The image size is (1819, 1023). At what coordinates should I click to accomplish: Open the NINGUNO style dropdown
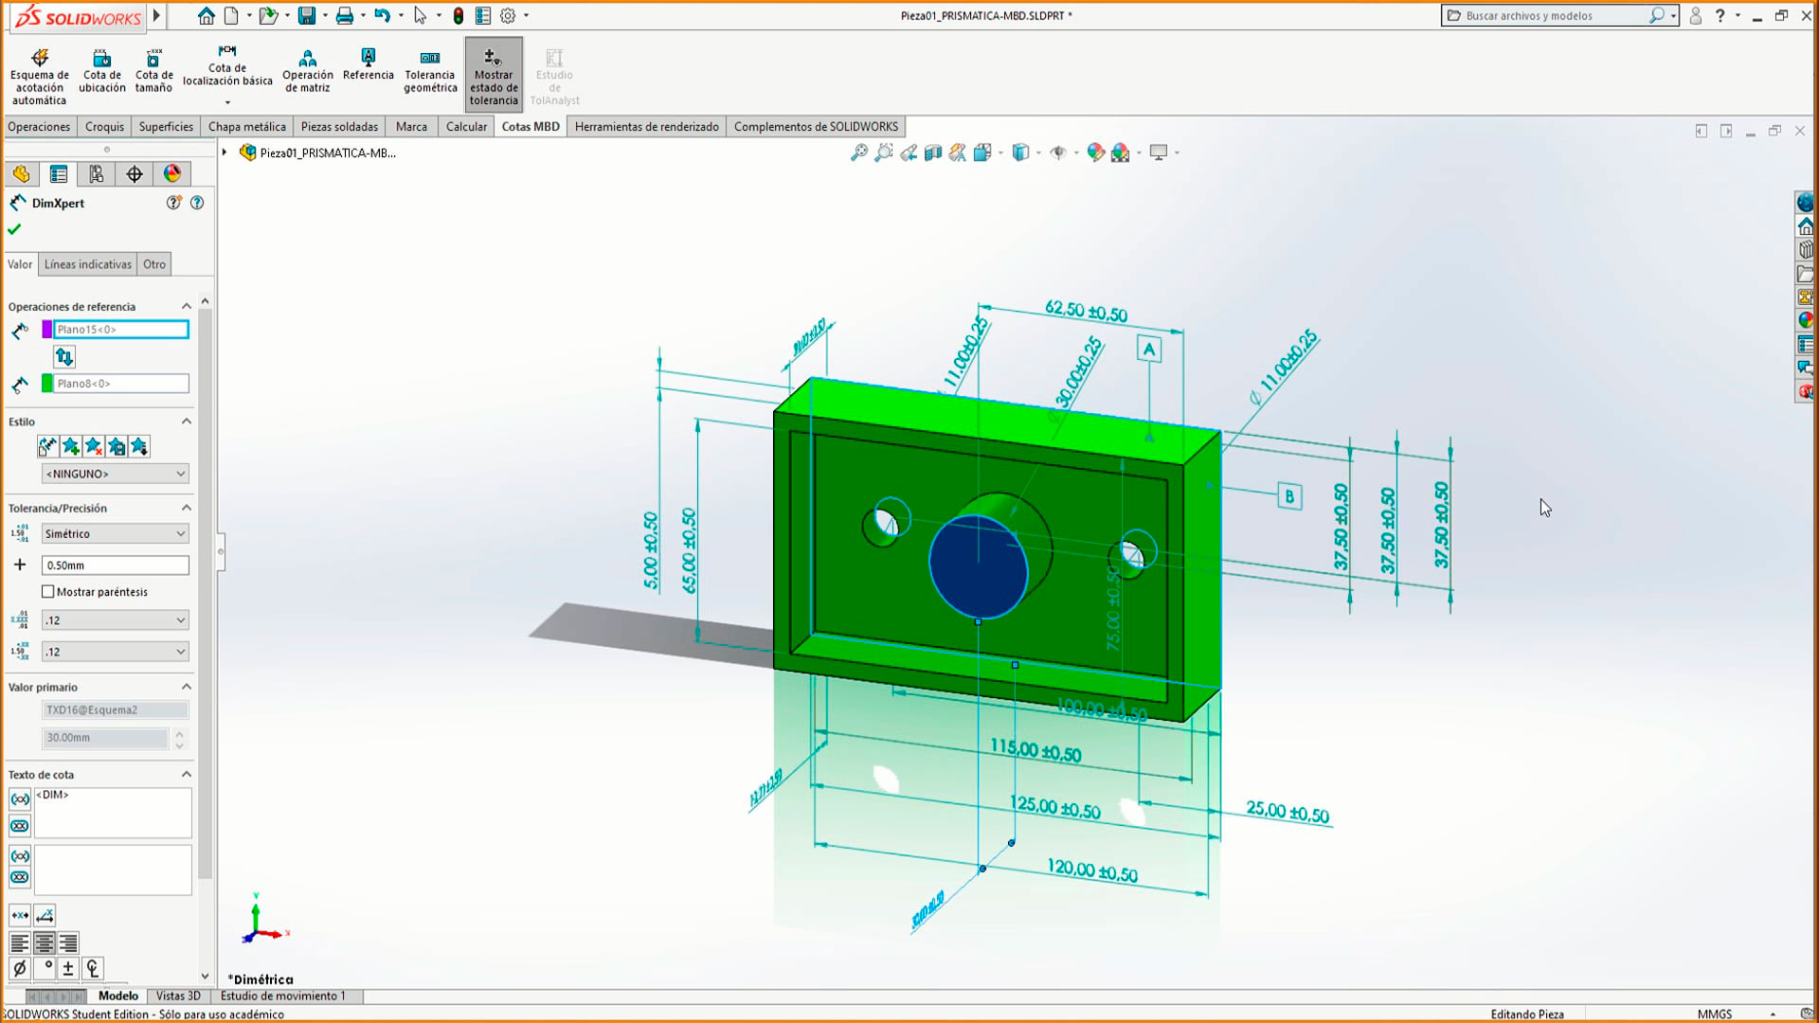pos(115,474)
